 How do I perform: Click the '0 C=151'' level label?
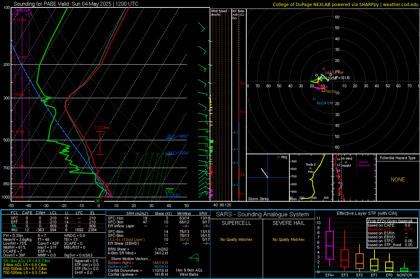click(x=173, y=195)
